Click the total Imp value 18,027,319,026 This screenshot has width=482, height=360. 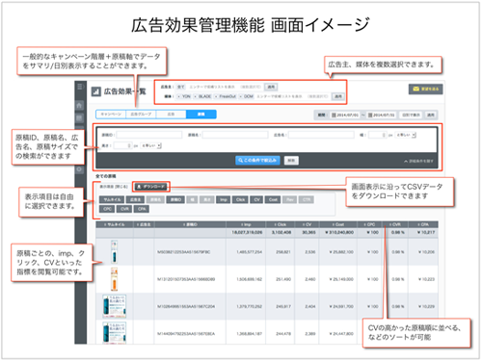click(247, 232)
